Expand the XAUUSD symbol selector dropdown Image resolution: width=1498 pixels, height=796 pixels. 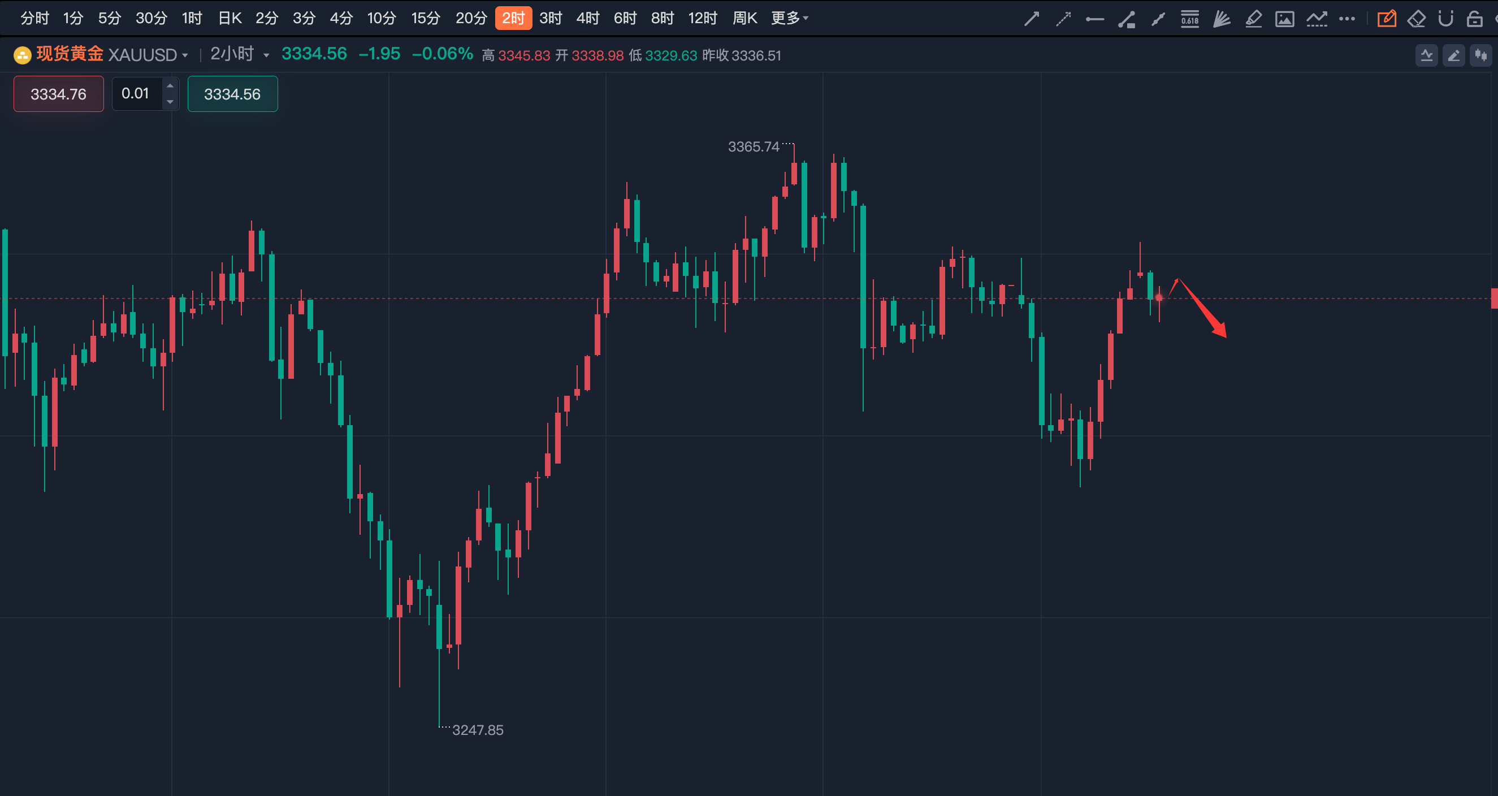coord(184,55)
